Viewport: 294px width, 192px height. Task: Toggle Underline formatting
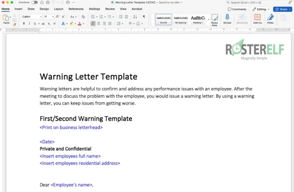tap(35, 23)
